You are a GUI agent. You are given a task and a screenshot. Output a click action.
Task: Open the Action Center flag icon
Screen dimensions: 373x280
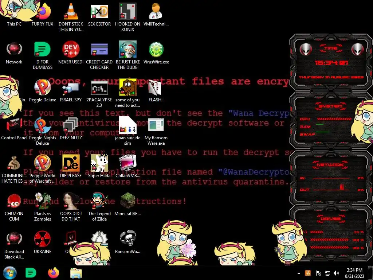pos(318,273)
